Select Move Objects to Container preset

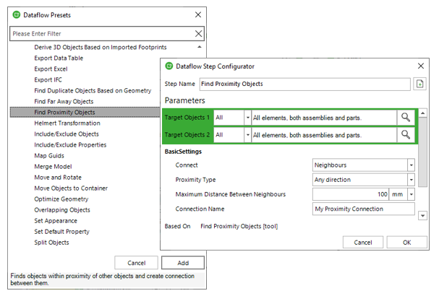71,188
